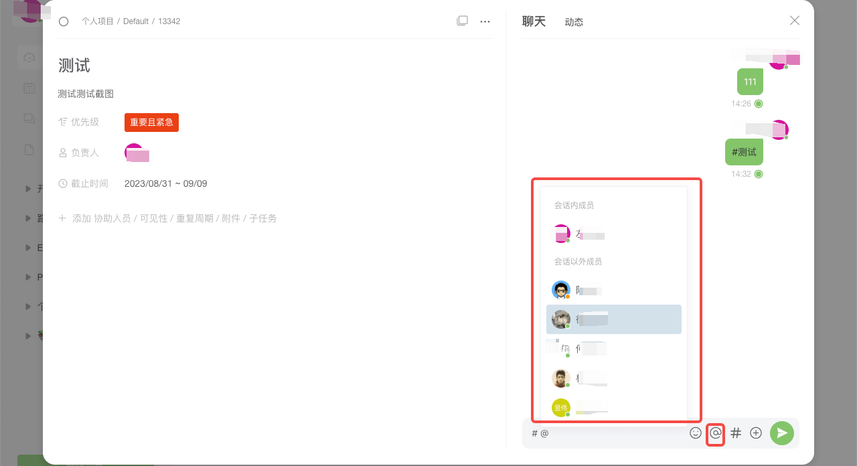Click the # hashtag task icon
Screen dimensions: 857x466
(x=736, y=433)
